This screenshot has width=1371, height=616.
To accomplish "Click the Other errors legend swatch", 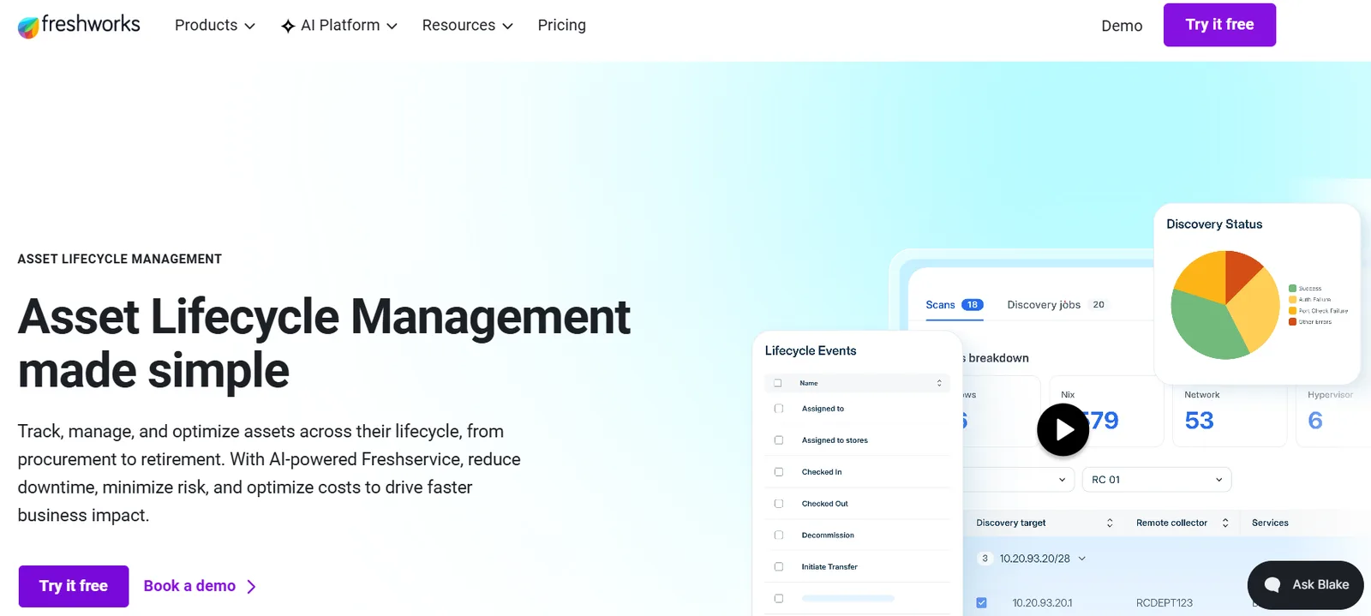I will [x=1292, y=322].
